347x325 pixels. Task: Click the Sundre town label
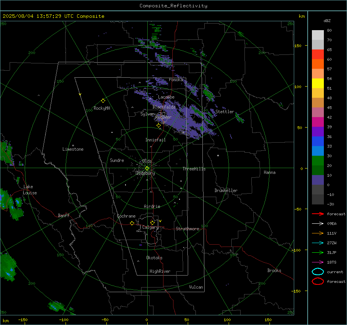tap(117, 160)
